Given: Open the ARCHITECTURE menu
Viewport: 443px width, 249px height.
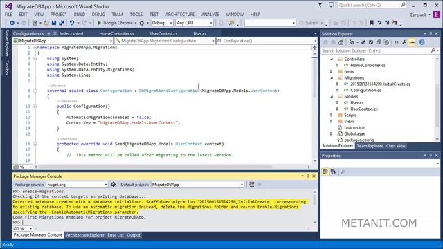Looking at the screenshot, I should tap(180, 15).
